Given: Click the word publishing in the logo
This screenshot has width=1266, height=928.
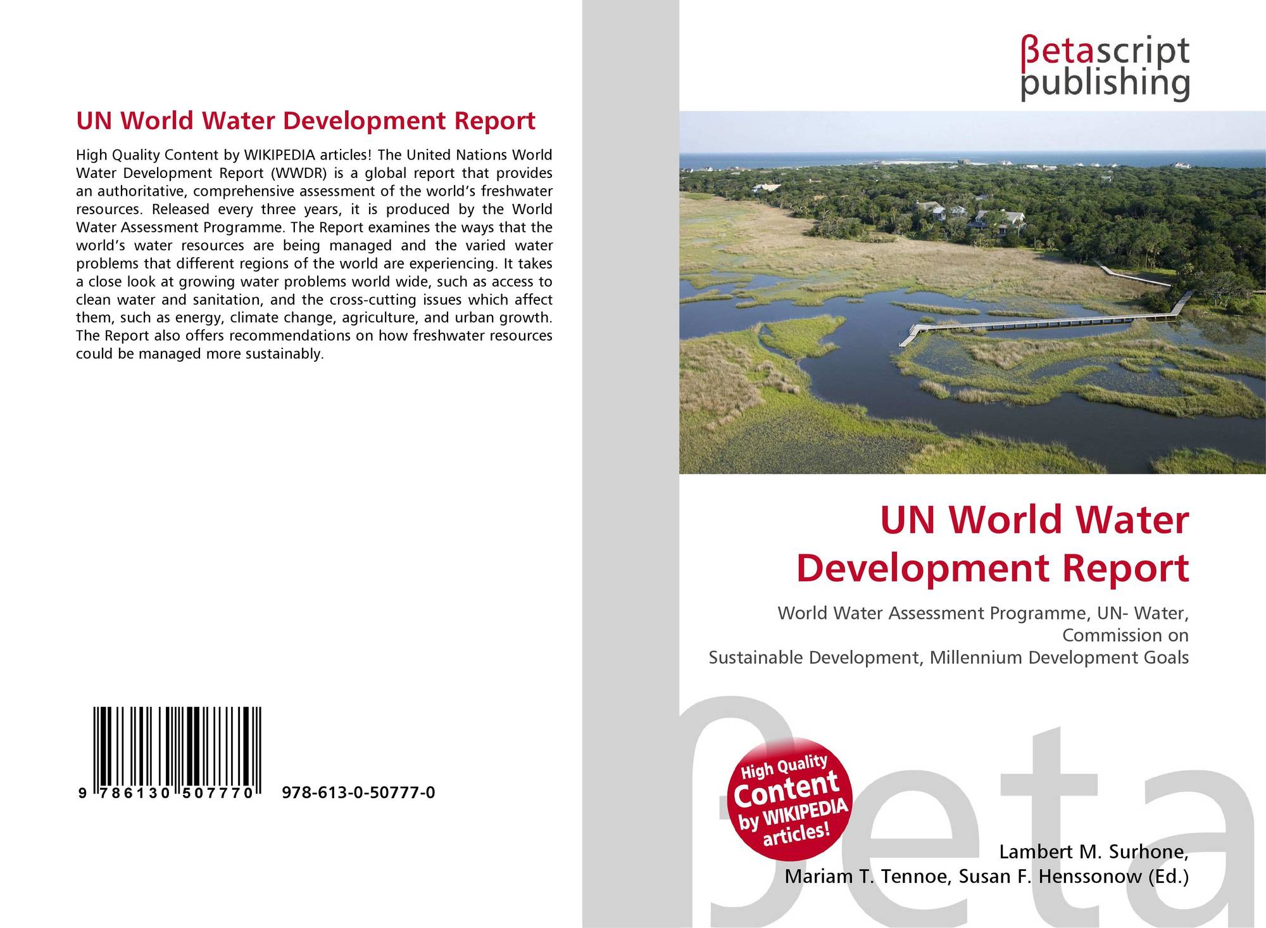Looking at the screenshot, I should [x=1105, y=84].
